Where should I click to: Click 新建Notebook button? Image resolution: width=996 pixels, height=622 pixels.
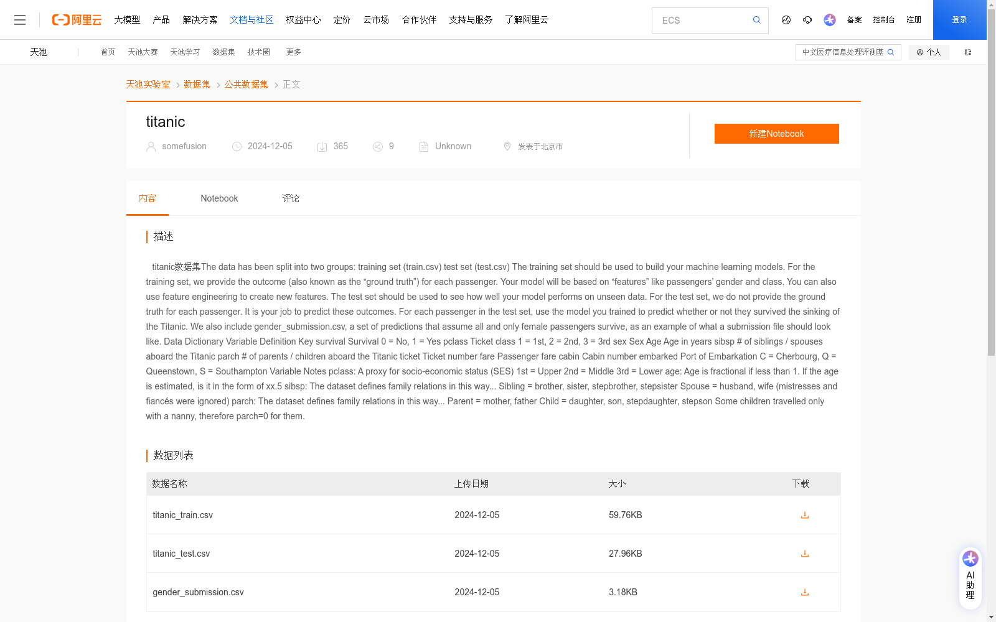pos(776,134)
